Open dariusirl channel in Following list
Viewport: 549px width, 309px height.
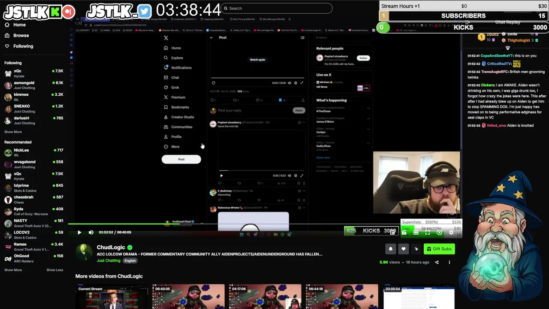click(33, 121)
